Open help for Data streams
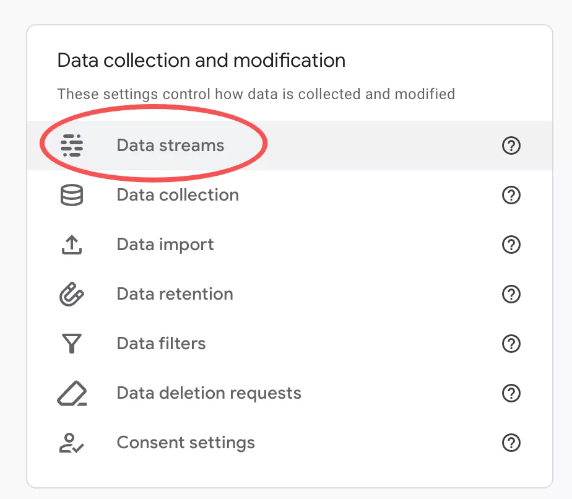Viewport: 572px width, 499px height. [511, 145]
